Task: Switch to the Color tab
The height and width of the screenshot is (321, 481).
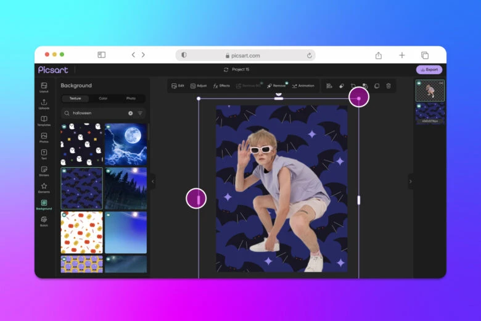Action: (103, 98)
